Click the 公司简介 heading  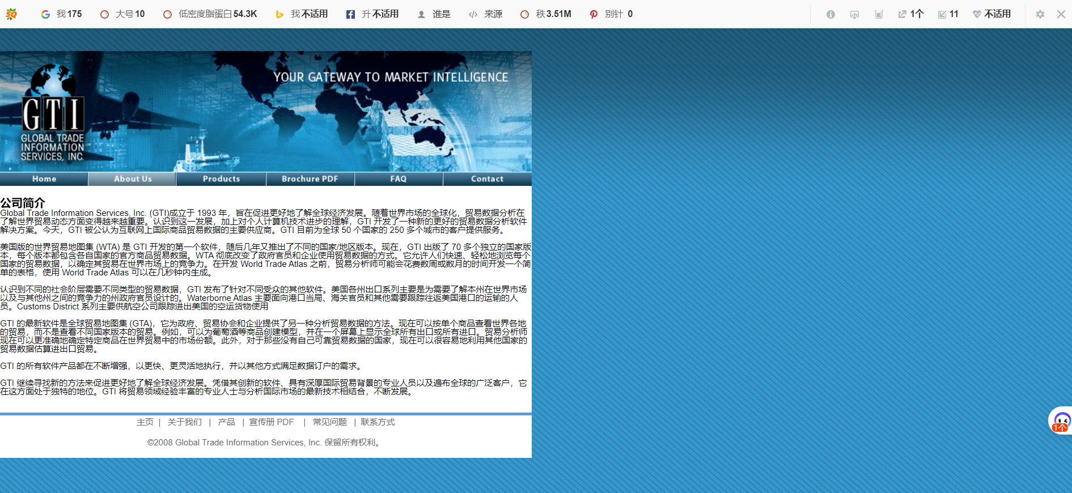[23, 203]
